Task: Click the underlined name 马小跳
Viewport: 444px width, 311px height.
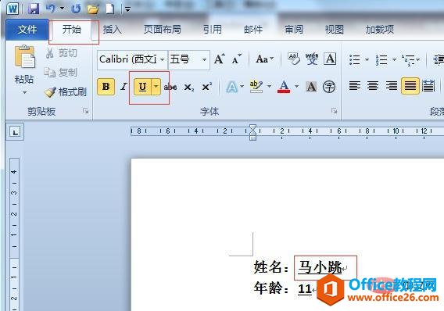Action: click(320, 267)
